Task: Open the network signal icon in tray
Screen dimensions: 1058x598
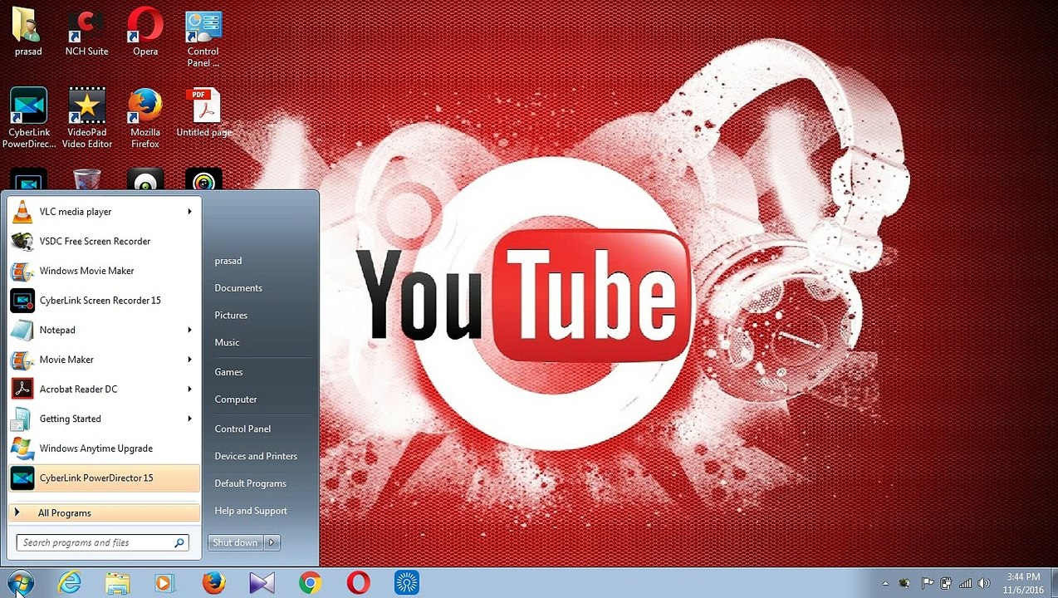Action: click(965, 583)
